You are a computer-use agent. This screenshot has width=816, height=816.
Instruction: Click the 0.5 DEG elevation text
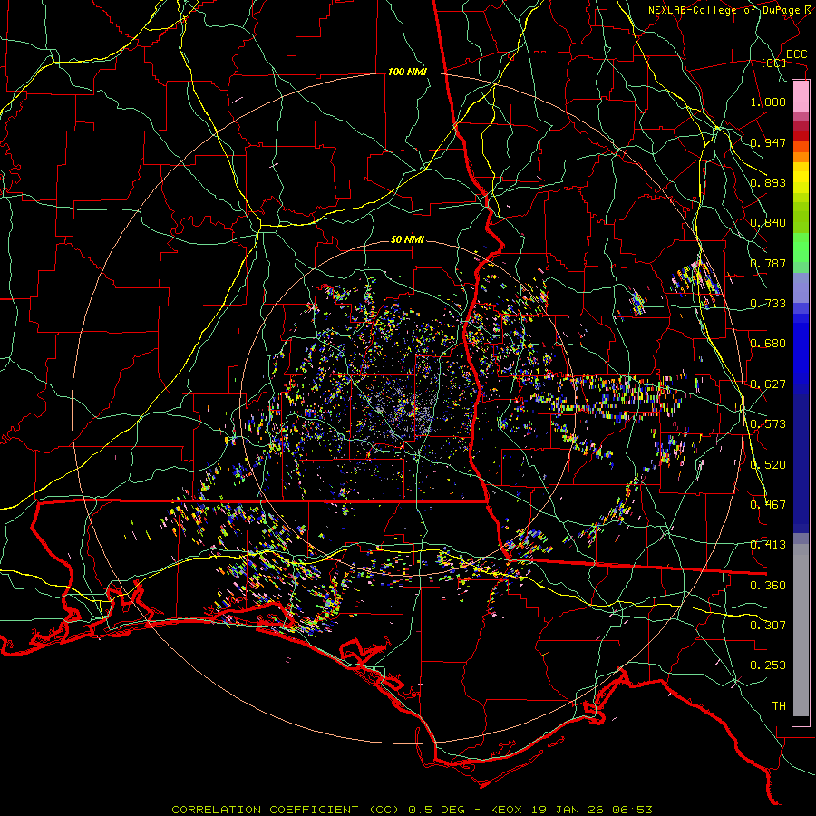(x=435, y=810)
